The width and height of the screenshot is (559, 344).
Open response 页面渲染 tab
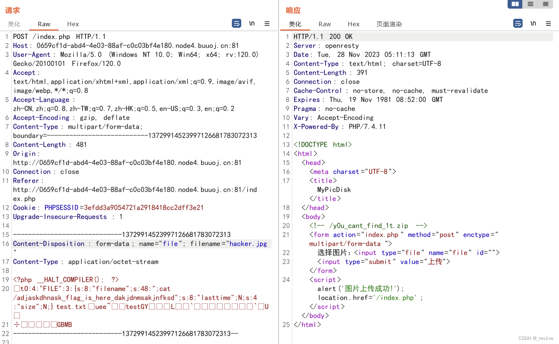tap(389, 24)
